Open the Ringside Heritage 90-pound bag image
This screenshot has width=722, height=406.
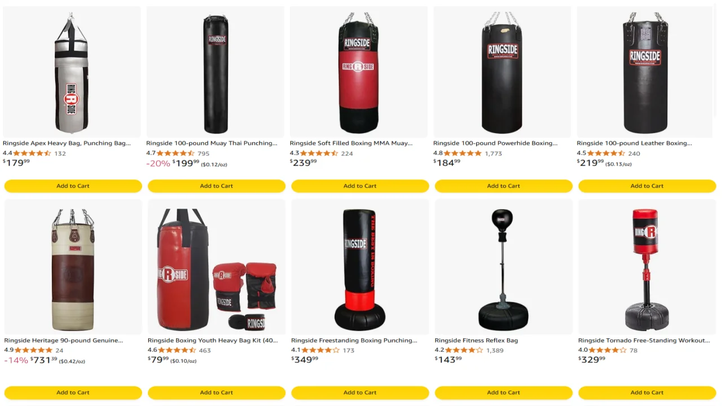(73, 267)
